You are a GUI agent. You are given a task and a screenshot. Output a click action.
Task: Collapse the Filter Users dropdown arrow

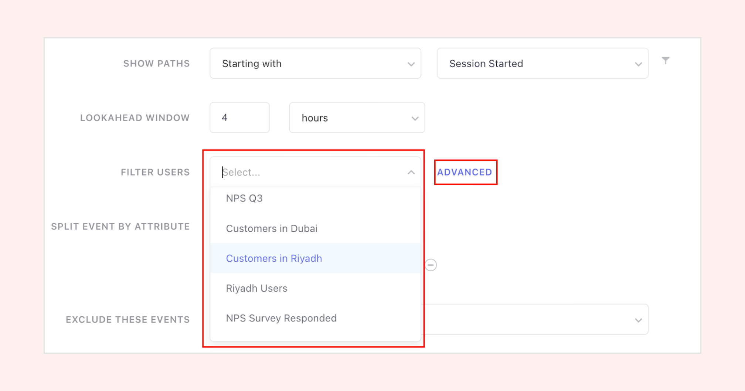[x=411, y=173]
